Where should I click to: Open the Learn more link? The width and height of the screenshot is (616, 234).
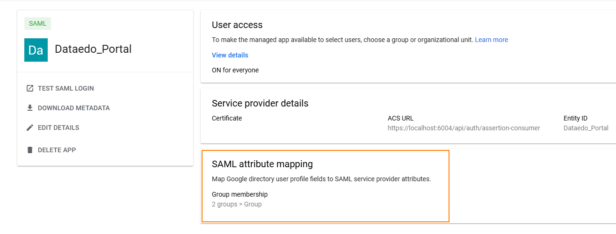(492, 40)
